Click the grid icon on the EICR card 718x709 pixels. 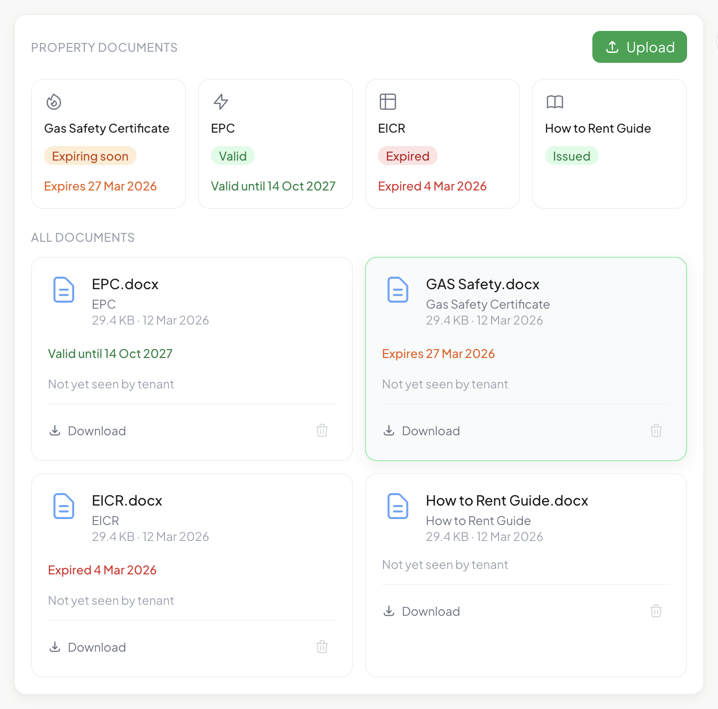click(388, 101)
